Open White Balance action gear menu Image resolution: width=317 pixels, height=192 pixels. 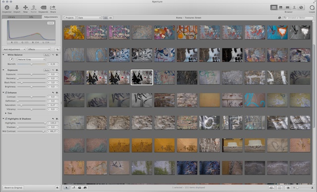pos(57,55)
